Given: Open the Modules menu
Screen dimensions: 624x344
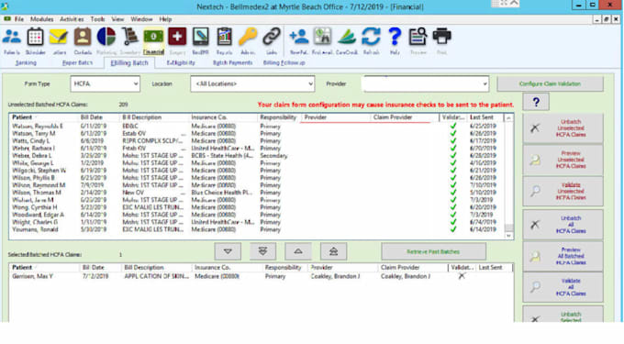Looking at the screenshot, I should (x=42, y=19).
